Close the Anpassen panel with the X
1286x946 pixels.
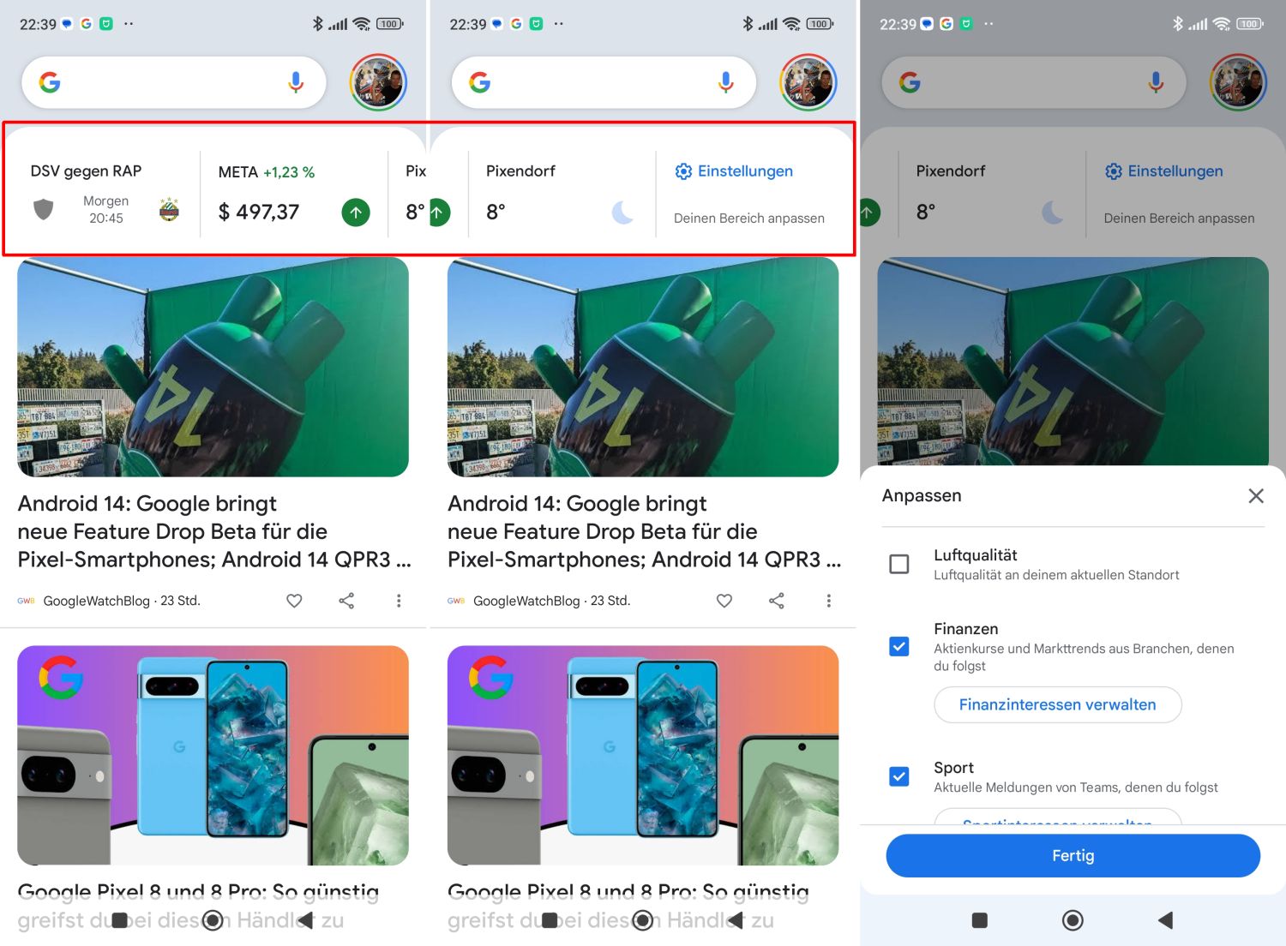point(1256,495)
